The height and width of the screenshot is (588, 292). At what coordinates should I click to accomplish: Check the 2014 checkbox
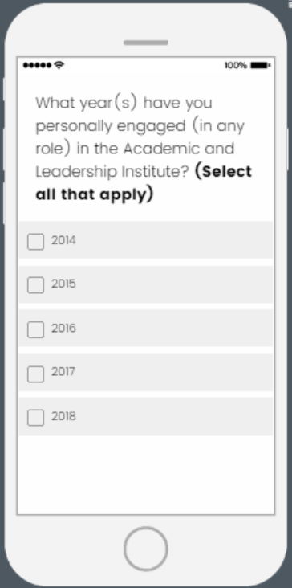(35, 242)
